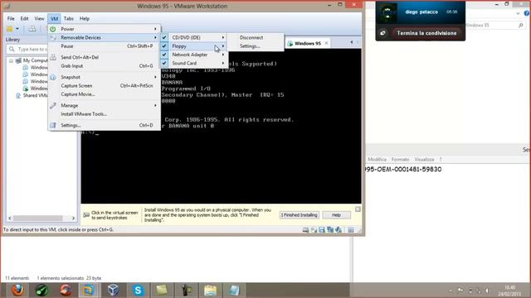Viewport: 531px width, 298px height.
Task: Open the File menu in VMware
Action: [11, 18]
